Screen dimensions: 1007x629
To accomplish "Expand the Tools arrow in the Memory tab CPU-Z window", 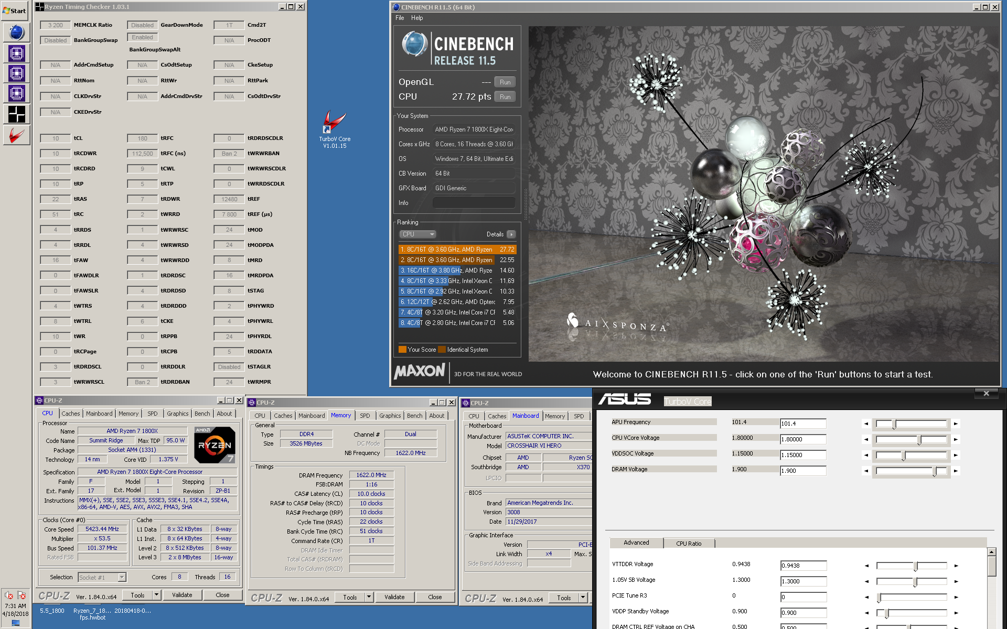I will tap(369, 597).
